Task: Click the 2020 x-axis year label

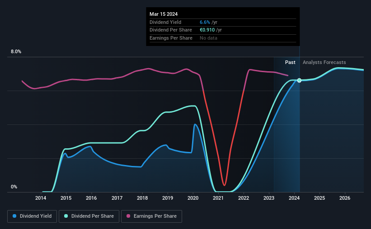Action: coord(193,198)
